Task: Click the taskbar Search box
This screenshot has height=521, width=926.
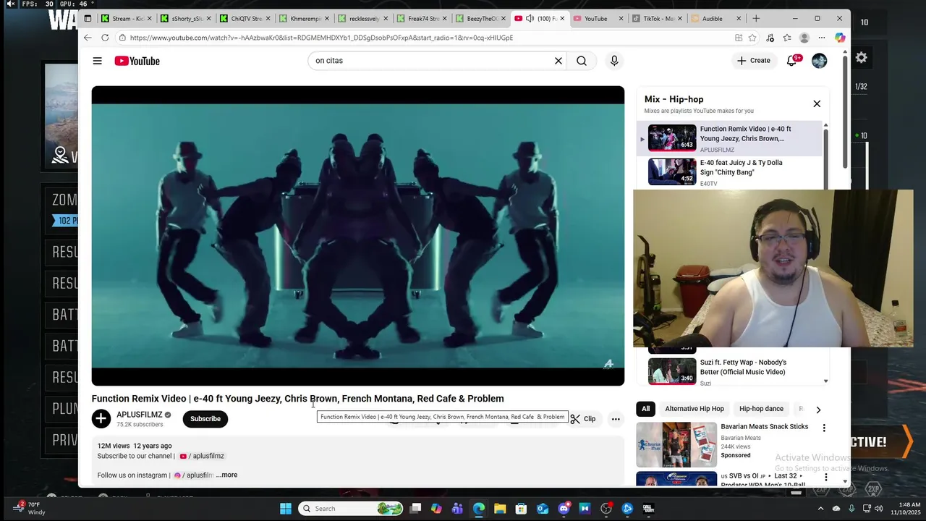Action: pyautogui.click(x=351, y=509)
